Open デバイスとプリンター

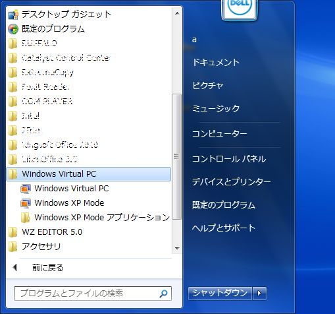(x=232, y=182)
